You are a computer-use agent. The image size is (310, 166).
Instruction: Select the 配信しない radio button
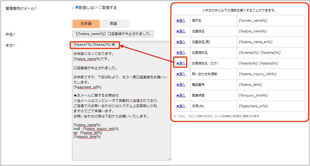pos(77,8)
